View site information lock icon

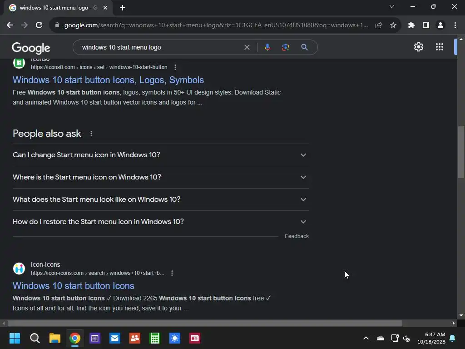(x=57, y=25)
